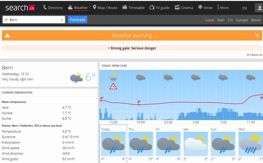Go to Map / Route

click(x=105, y=7)
